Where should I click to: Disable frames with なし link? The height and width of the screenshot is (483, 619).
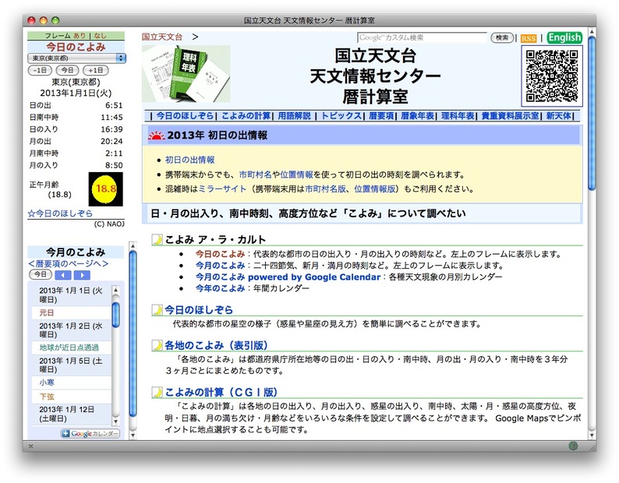(x=100, y=36)
